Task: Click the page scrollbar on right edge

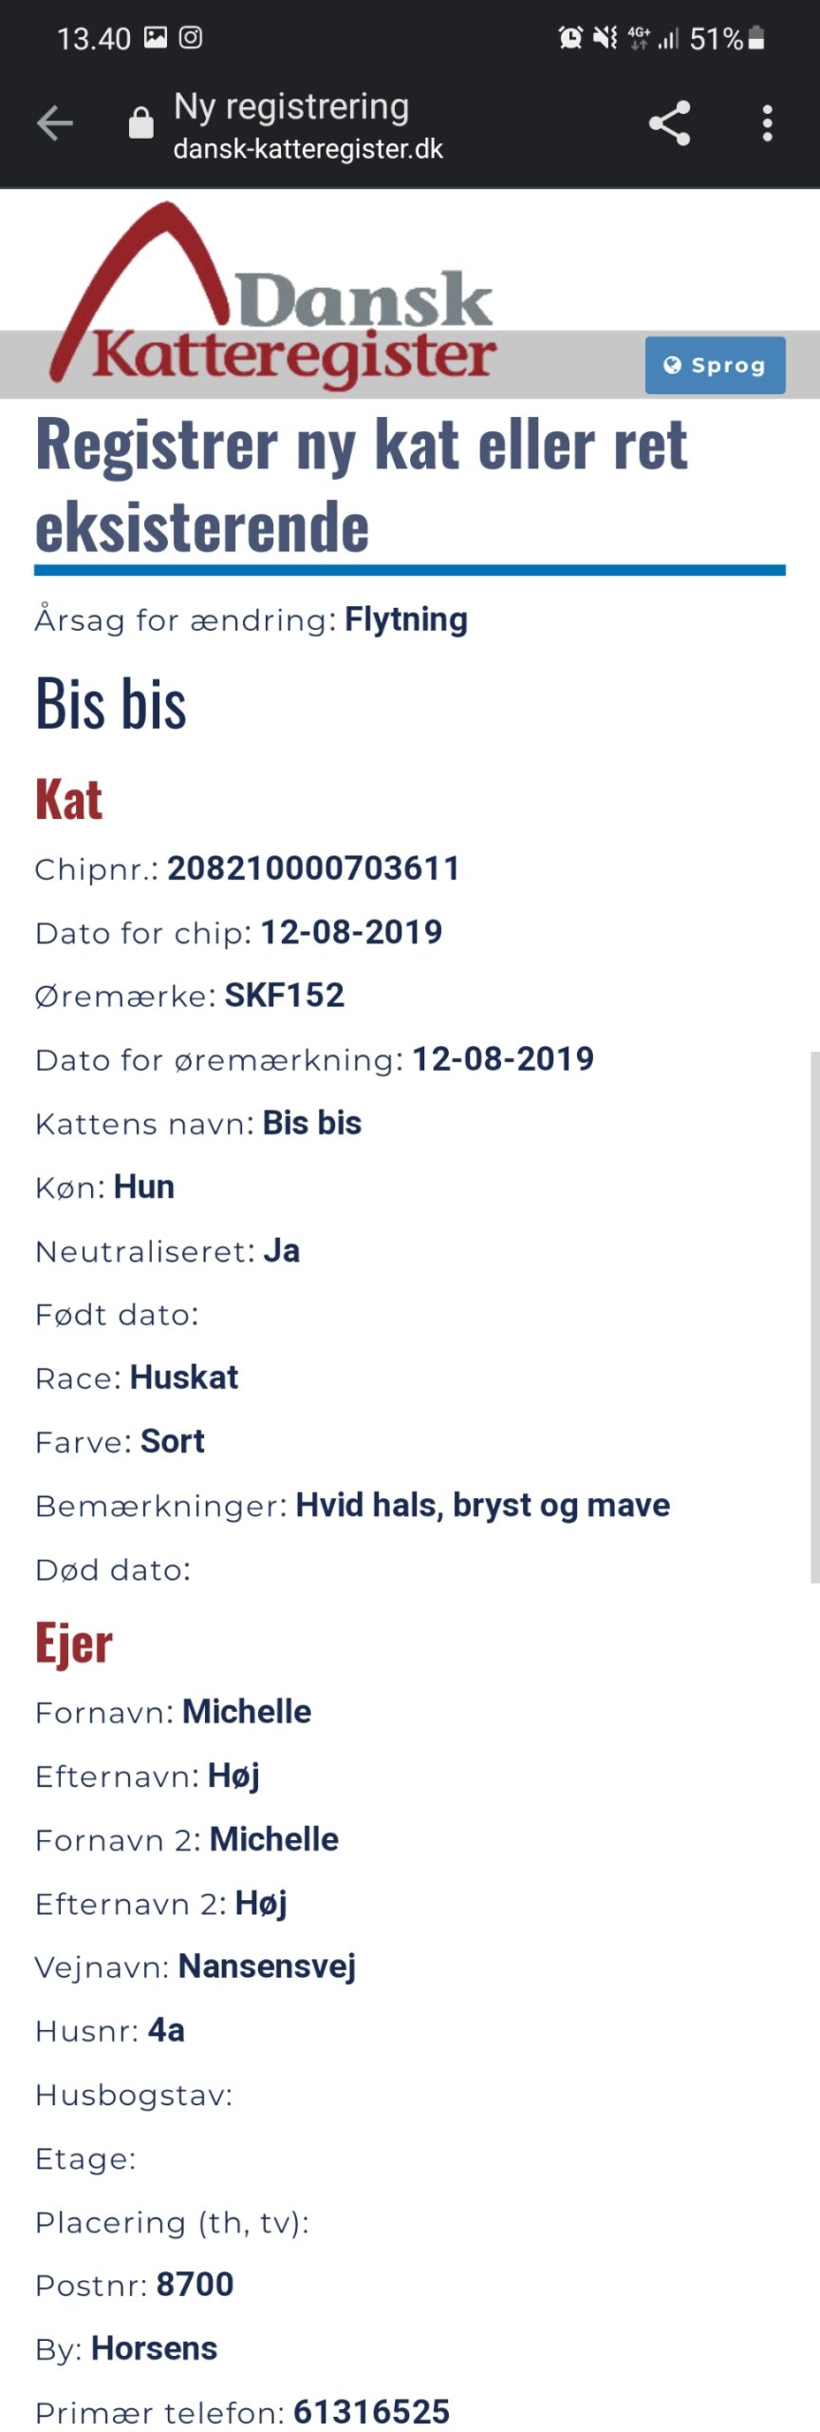Action: [814, 1317]
